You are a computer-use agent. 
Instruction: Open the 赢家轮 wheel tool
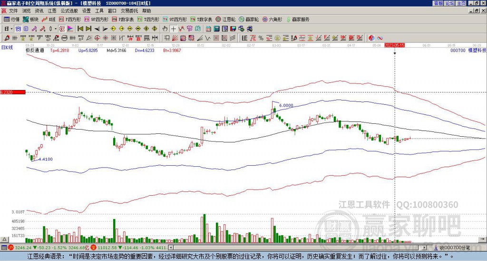tap(249, 19)
